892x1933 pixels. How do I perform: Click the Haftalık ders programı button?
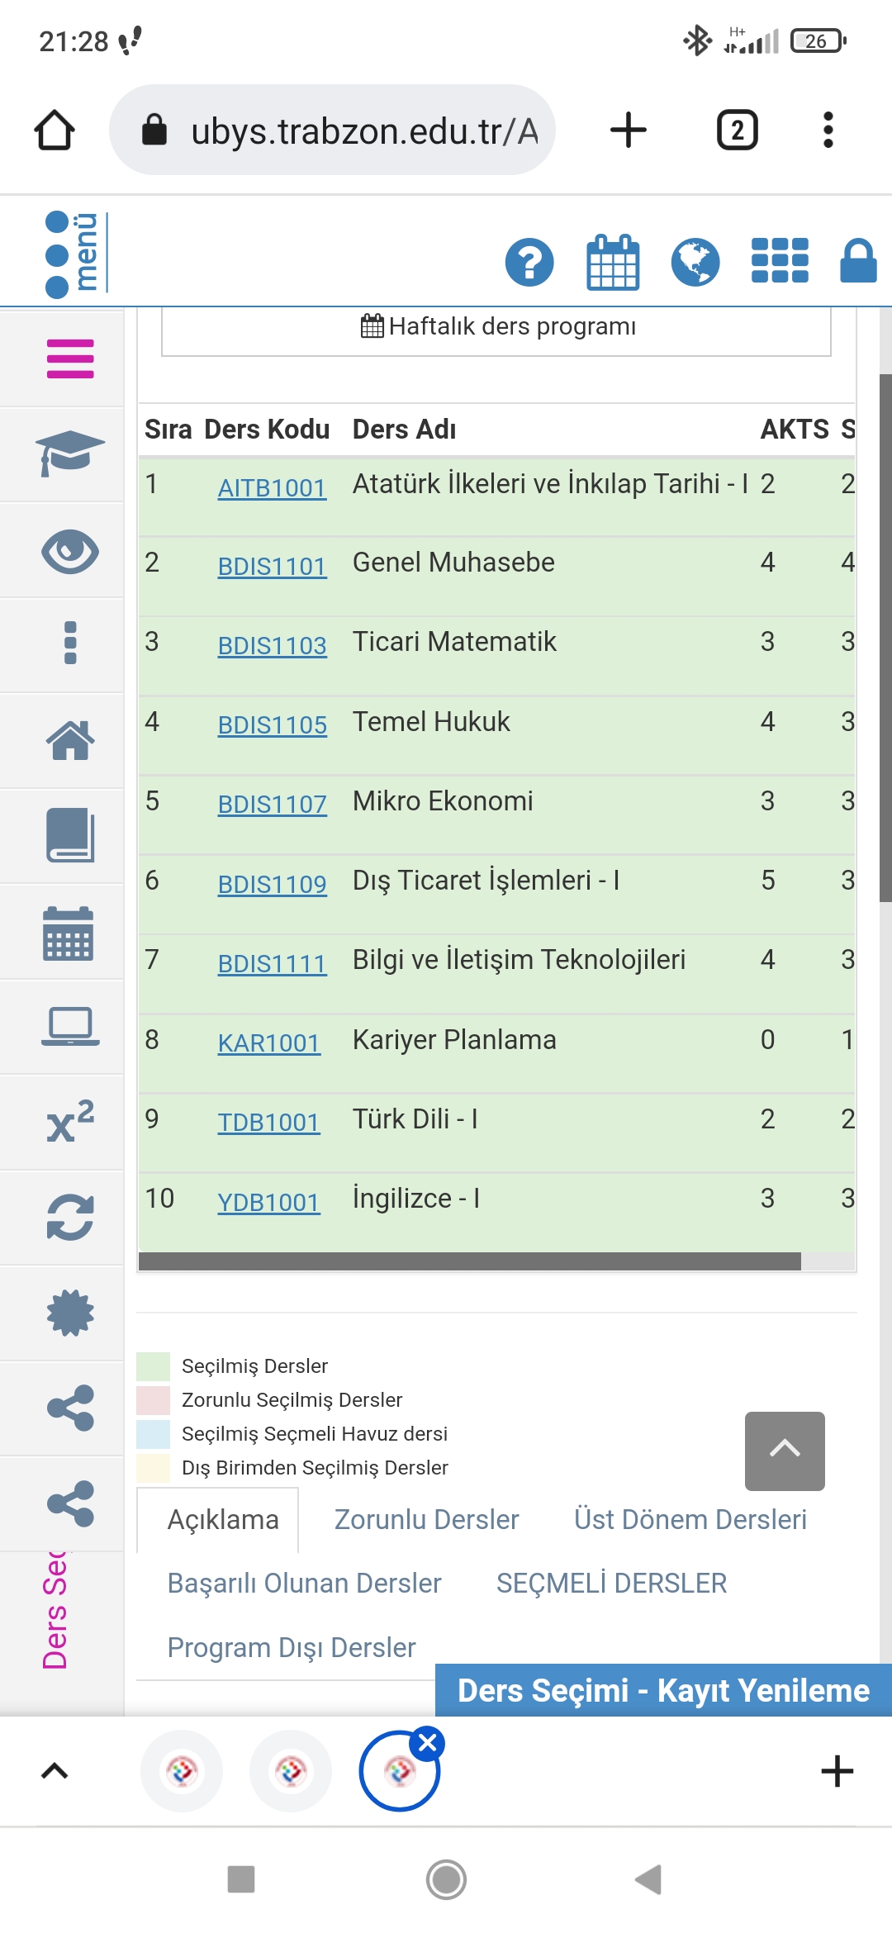tap(496, 327)
